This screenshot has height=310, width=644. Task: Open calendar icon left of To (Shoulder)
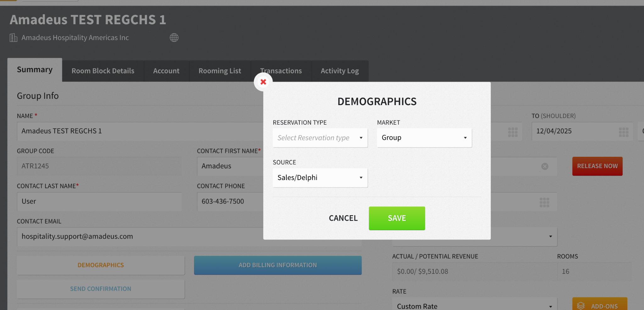click(513, 132)
